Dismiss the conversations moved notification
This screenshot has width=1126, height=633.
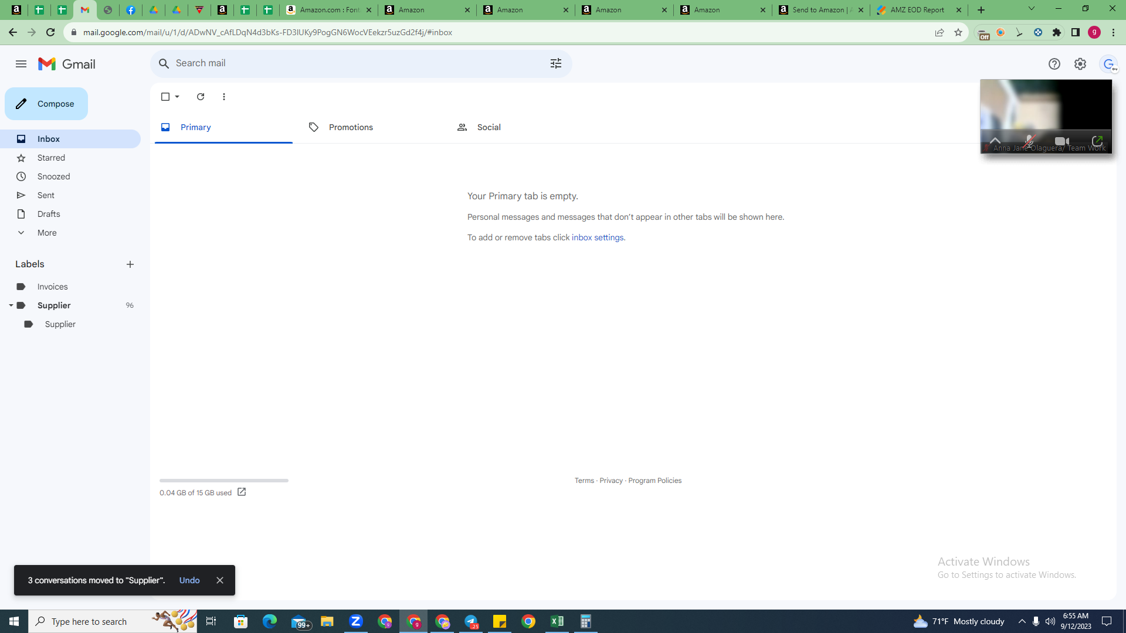click(220, 580)
